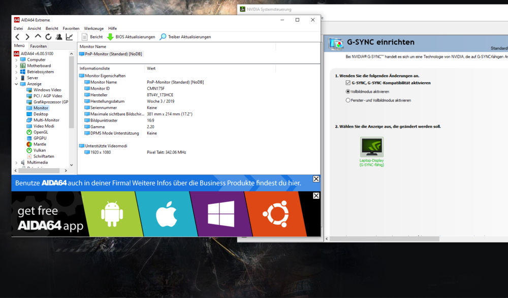This screenshot has width=508, height=298.
Task: Click the Bericht toolbar button
Action: 92,37
